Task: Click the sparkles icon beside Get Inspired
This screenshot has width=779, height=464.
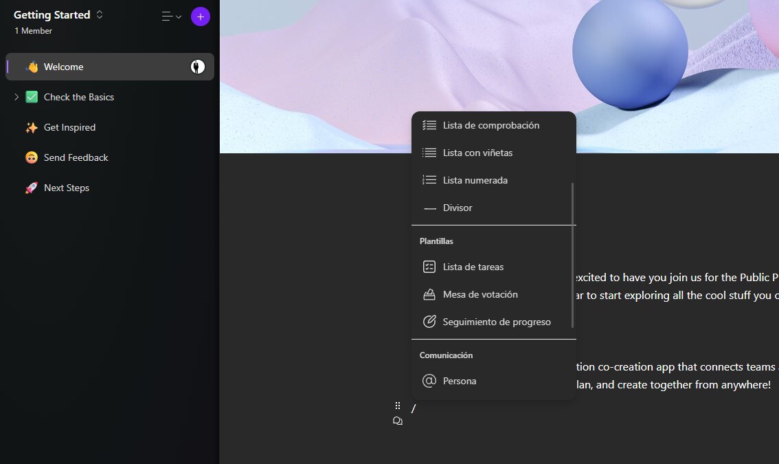Action: coord(32,127)
